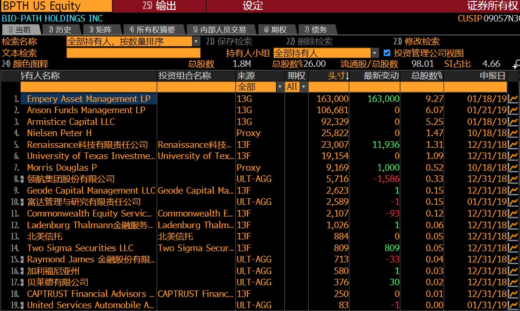The image size is (520, 311).
Task: Open 设定 menu
Action: coord(253,6)
